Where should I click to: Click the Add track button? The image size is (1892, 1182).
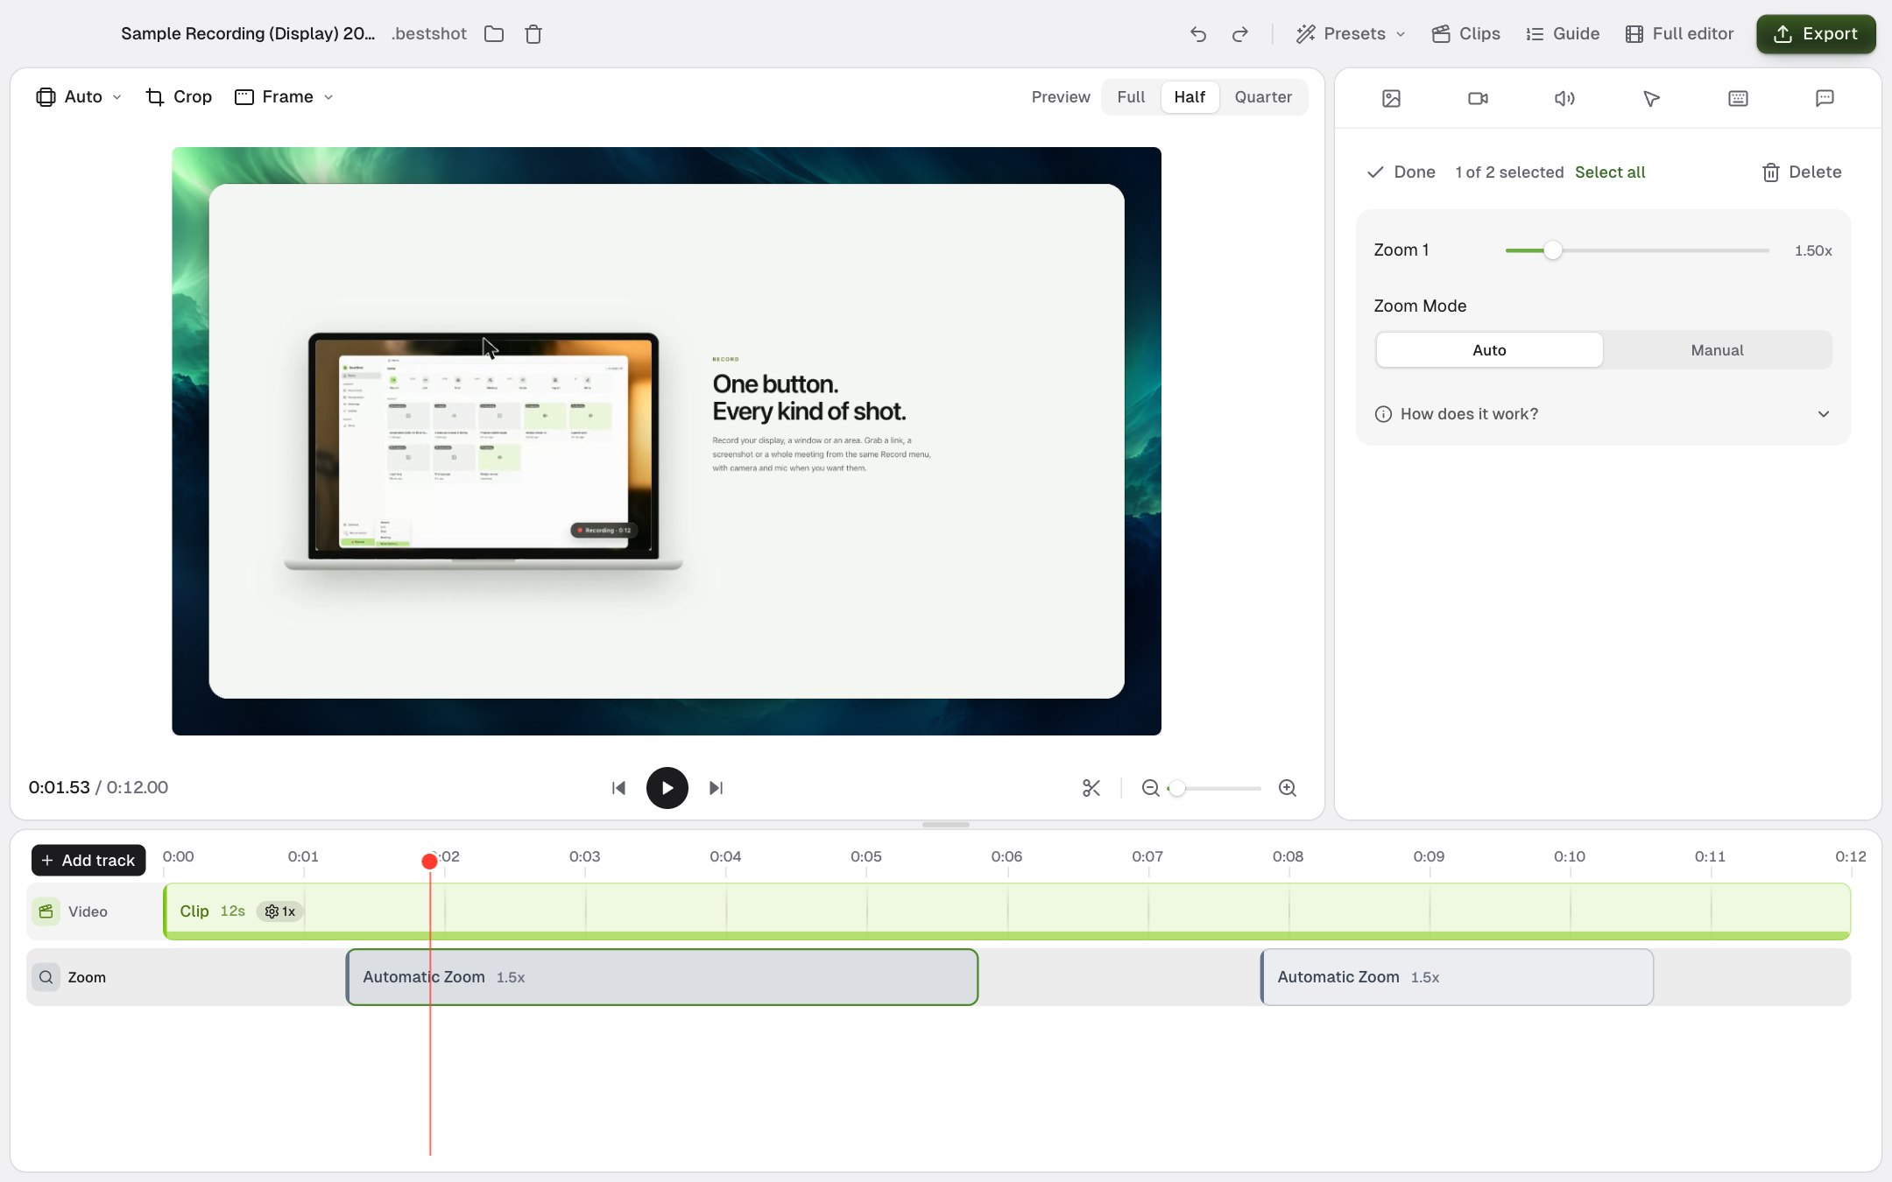[x=88, y=861]
